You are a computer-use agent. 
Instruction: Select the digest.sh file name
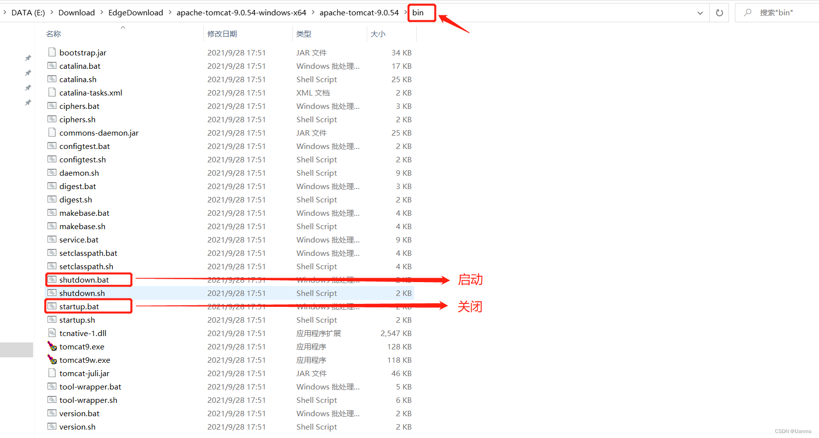pos(76,199)
